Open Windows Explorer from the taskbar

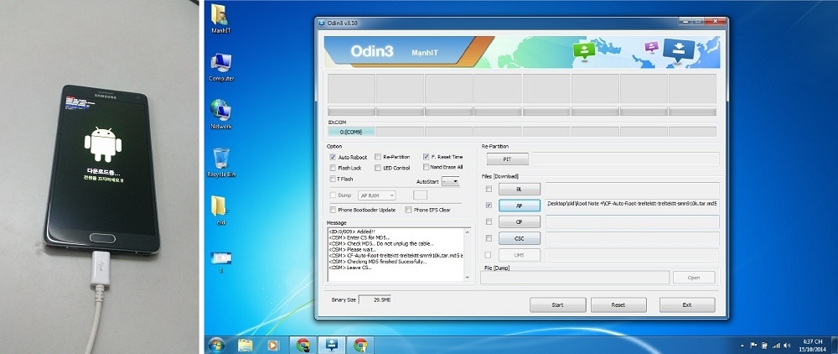(246, 345)
